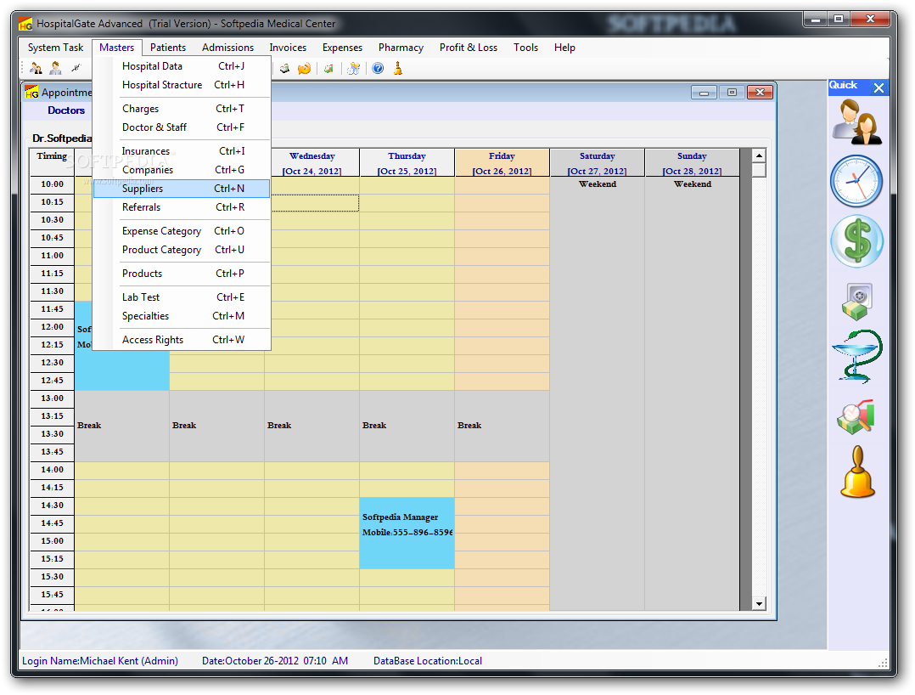Click the orange refresh arrow toolbar icon
This screenshot has height=695, width=915.
click(x=304, y=68)
